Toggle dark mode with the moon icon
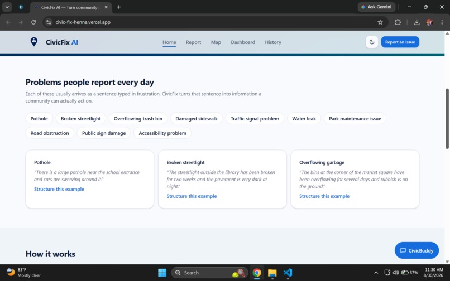This screenshot has height=281, width=450. (x=372, y=42)
